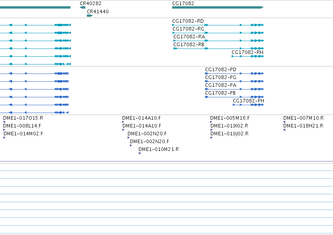Select the DME1-005M16.F label
The width and height of the screenshot is (333, 235).
coord(230,118)
